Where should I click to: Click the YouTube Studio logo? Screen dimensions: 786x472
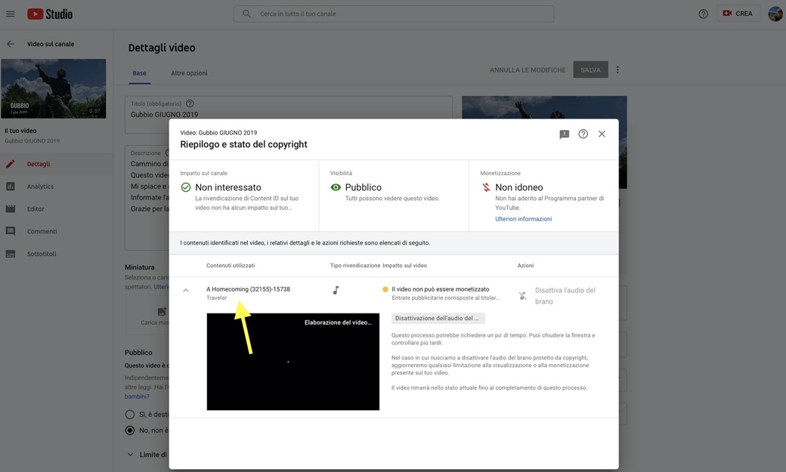tap(50, 14)
